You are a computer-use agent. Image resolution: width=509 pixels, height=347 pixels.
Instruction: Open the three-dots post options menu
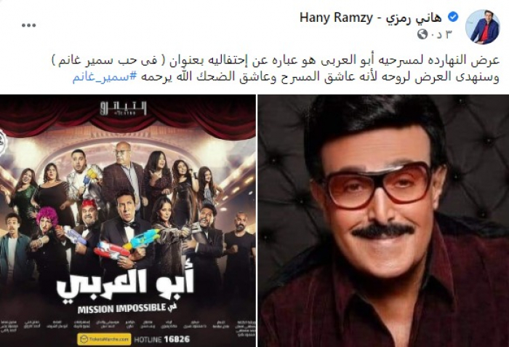point(28,25)
